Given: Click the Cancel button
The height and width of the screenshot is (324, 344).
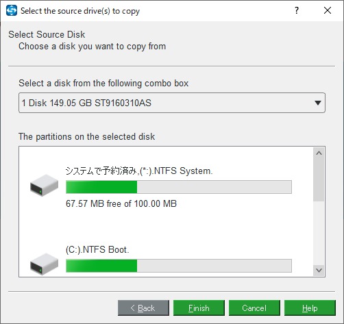Looking at the screenshot, I should [254, 308].
